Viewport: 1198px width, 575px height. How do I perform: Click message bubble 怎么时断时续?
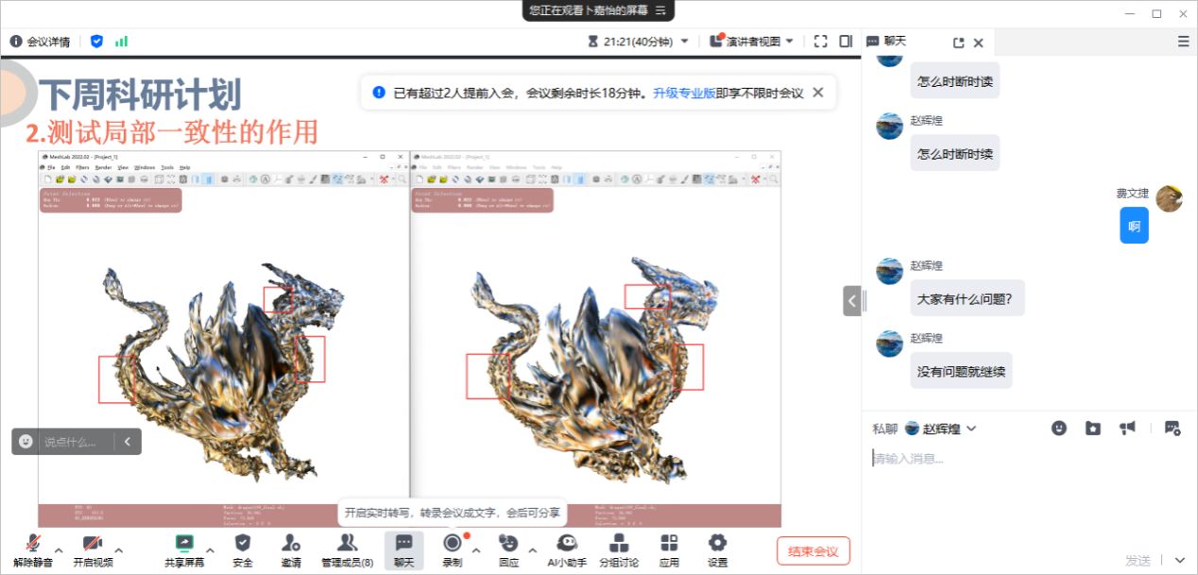coord(955,153)
